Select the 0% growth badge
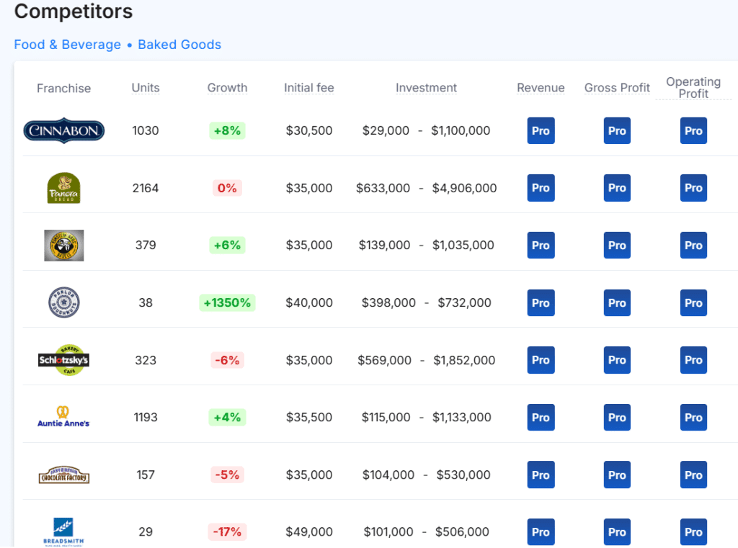The height and width of the screenshot is (548, 738). (x=227, y=188)
